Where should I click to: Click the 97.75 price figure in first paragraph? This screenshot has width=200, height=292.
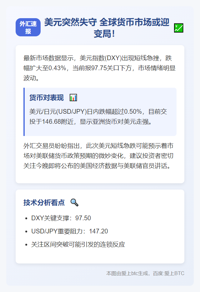tap(99, 68)
